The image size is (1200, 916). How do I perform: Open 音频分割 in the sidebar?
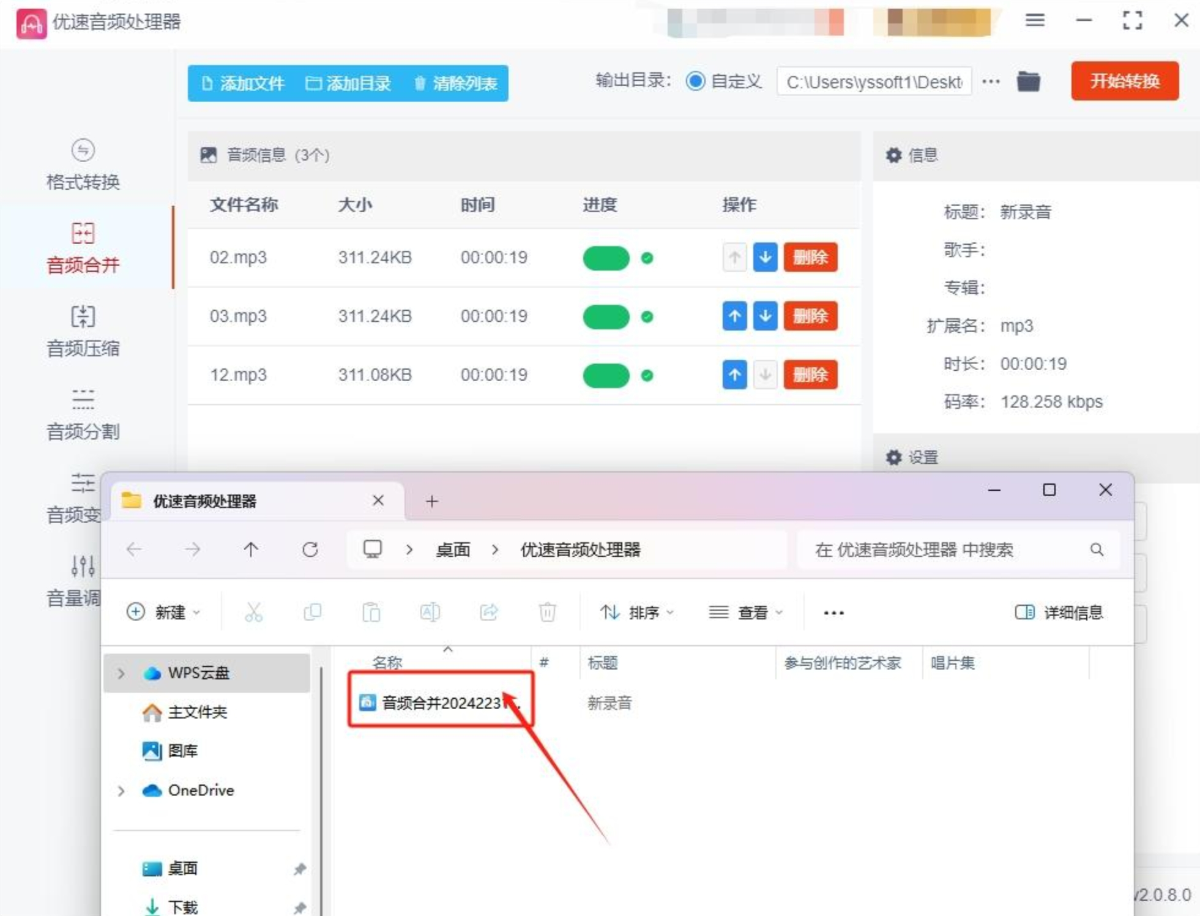coord(83,414)
